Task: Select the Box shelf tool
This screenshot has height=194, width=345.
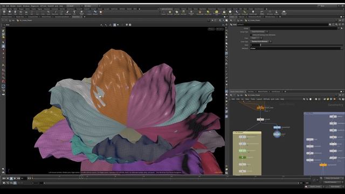Action: point(4,12)
